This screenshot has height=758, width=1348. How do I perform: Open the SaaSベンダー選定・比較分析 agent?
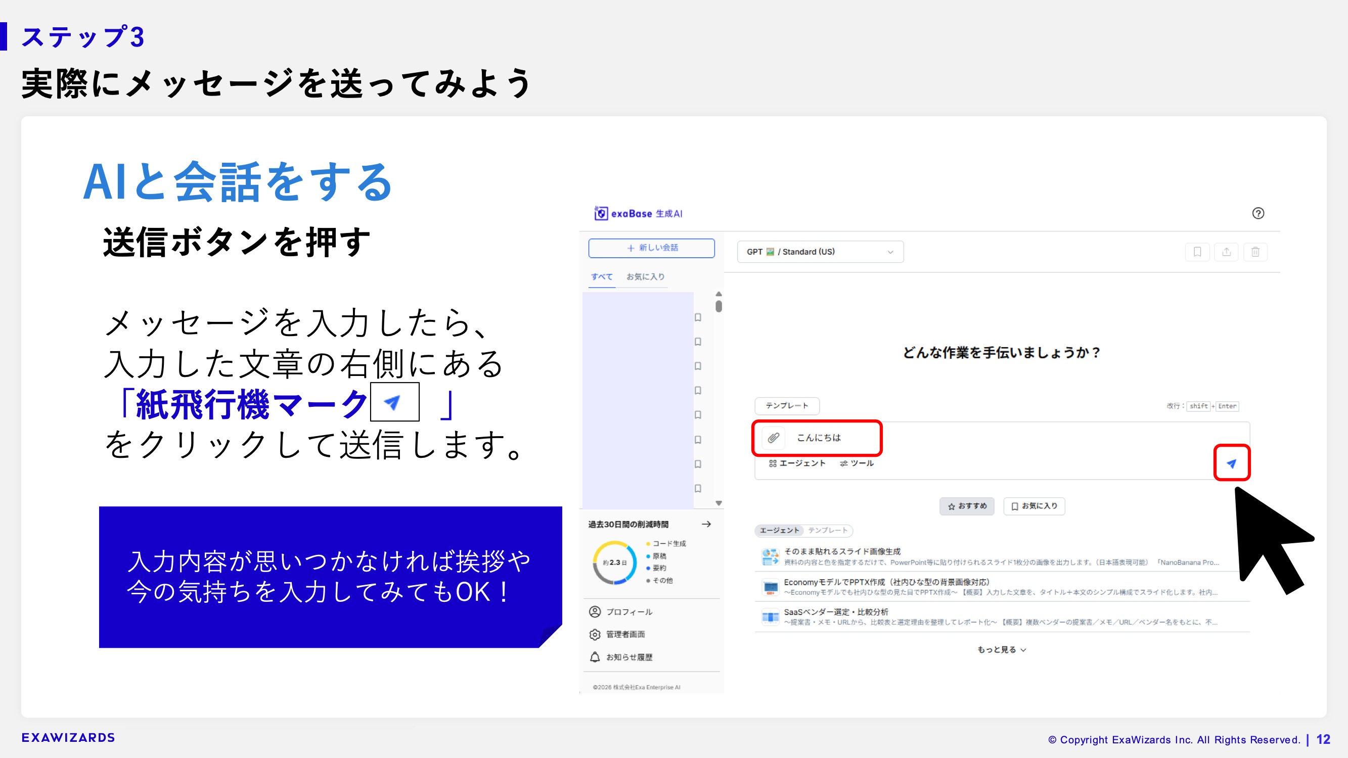pyautogui.click(x=1002, y=617)
